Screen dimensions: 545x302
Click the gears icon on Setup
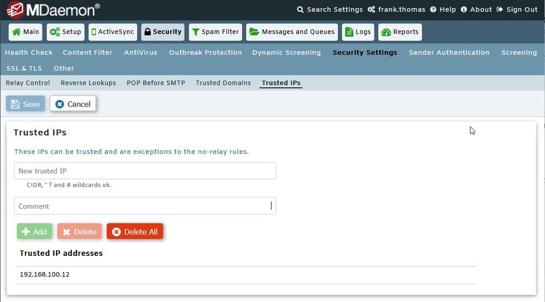click(55, 32)
